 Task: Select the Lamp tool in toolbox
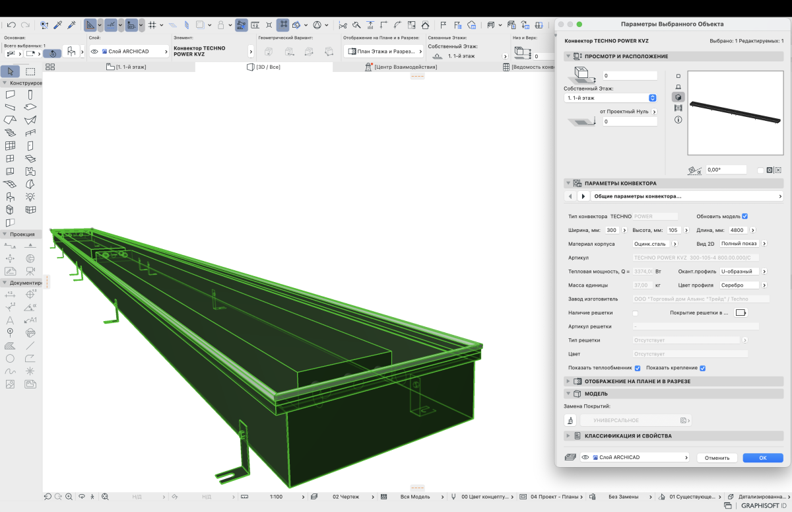(x=30, y=197)
